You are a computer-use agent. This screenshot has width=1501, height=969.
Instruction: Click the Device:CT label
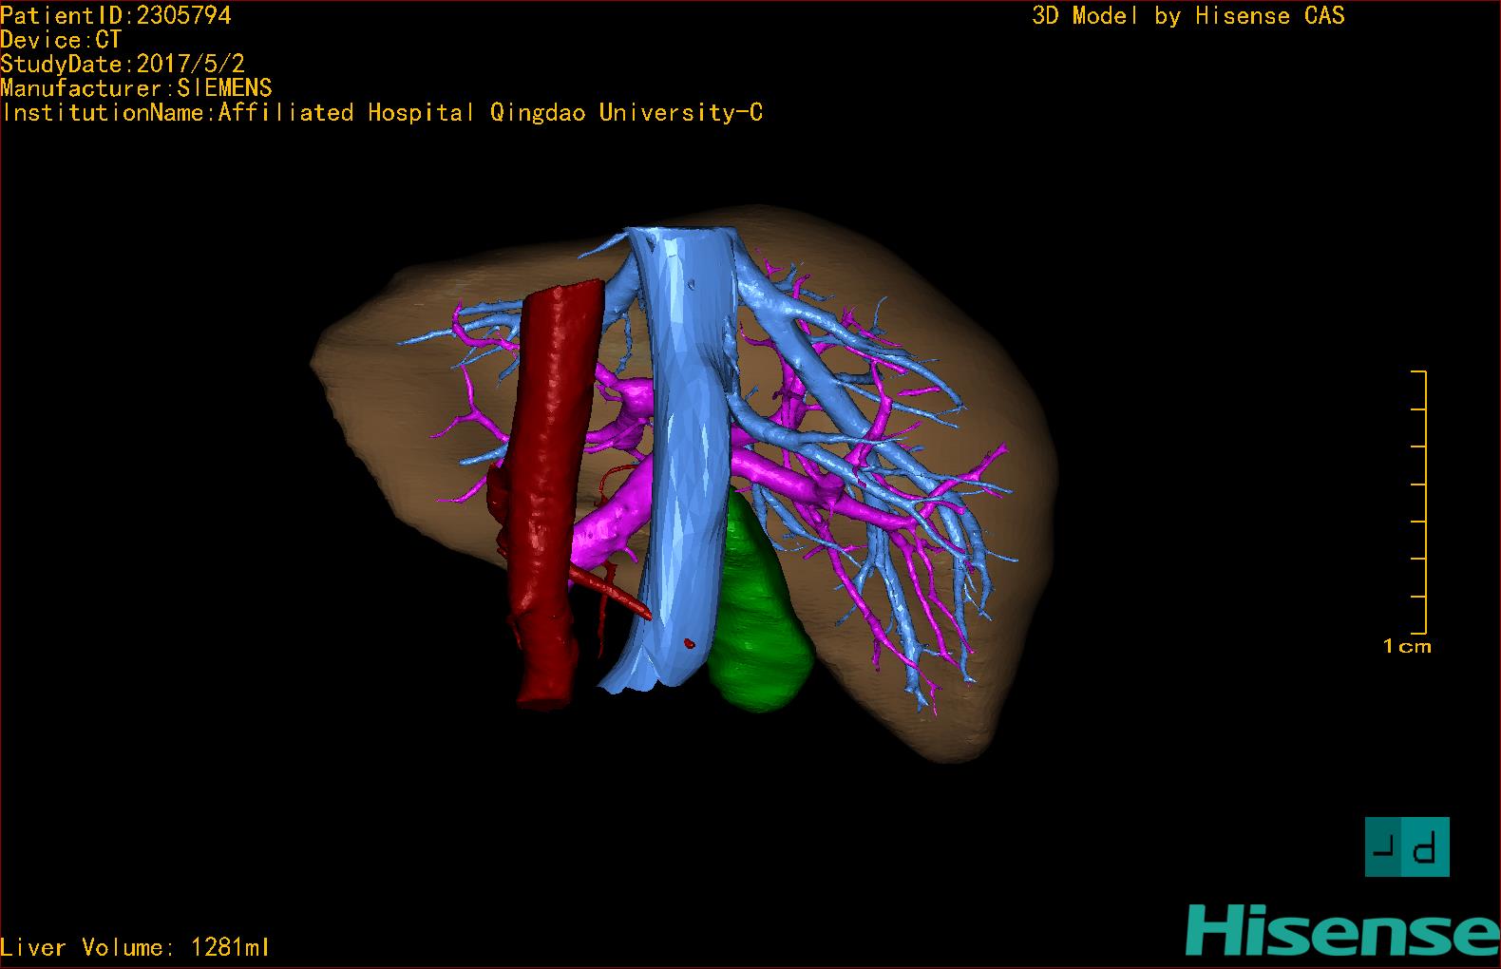tap(61, 40)
